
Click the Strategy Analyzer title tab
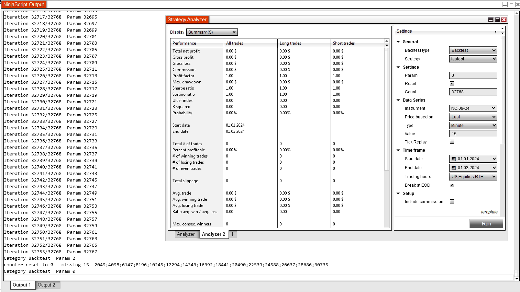[x=187, y=20]
